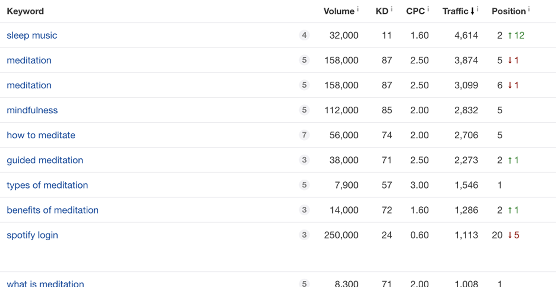Click the info icon beside Traffic header
556x287 pixels.
coord(478,9)
